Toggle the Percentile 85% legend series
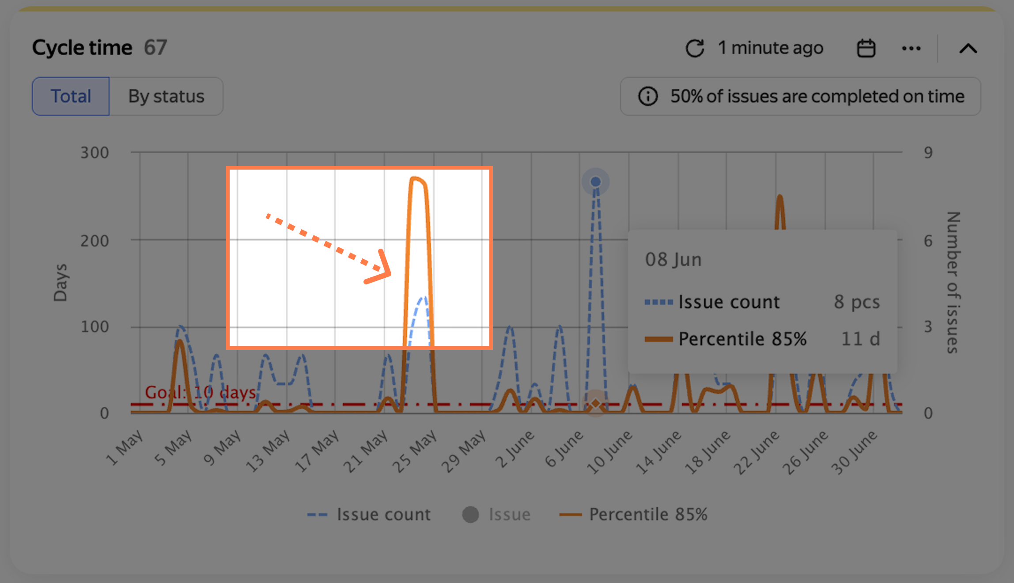Screen dimensions: 1014x583 coord(633,515)
